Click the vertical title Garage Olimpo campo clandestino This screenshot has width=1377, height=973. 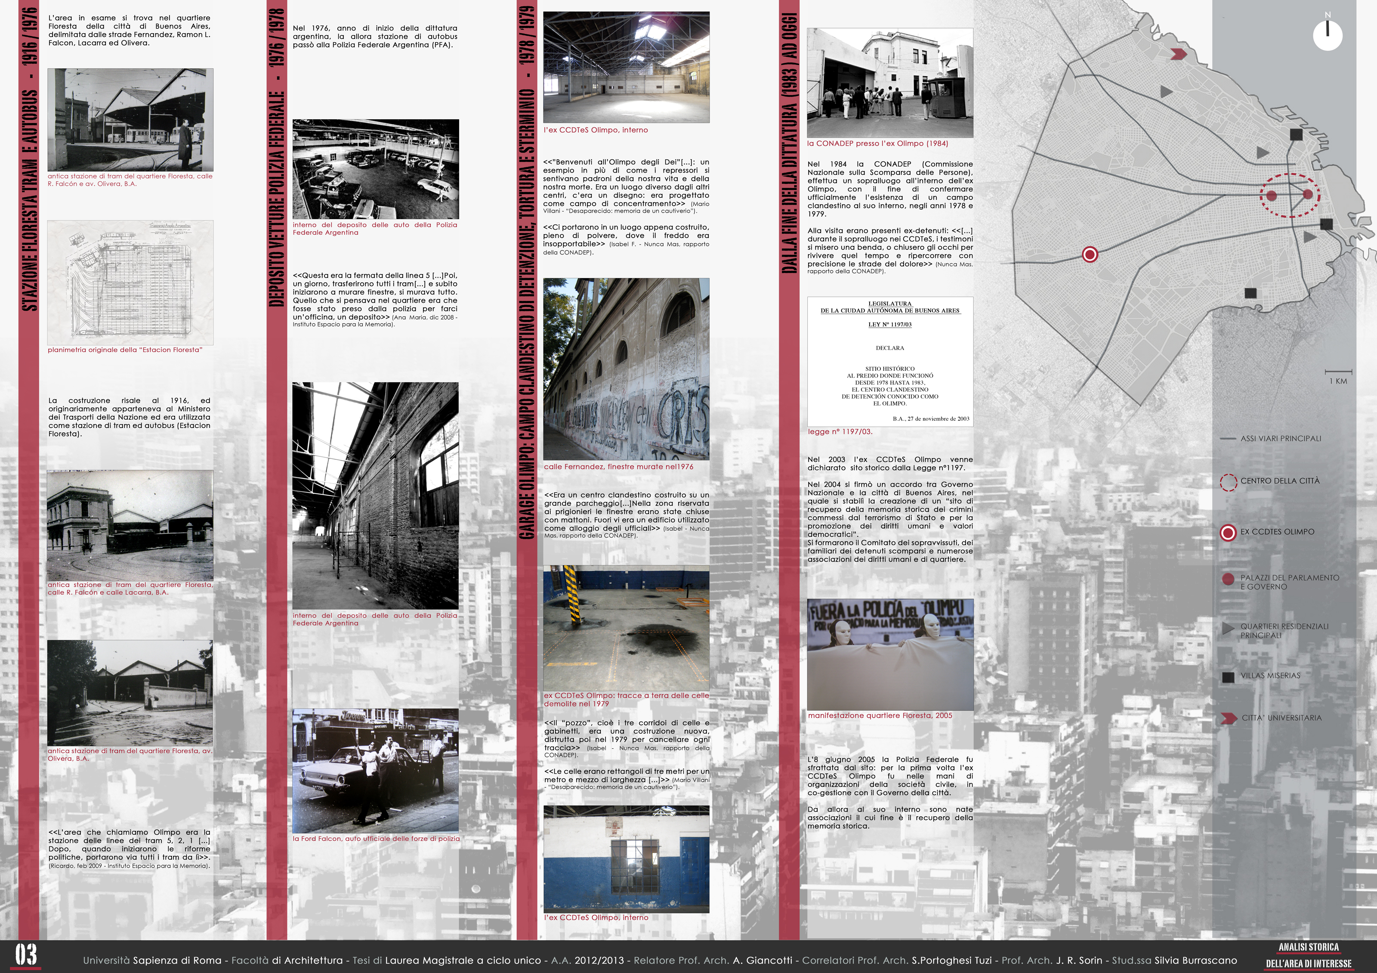[x=526, y=273]
